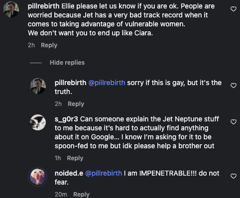Open pillrebirth's avatar on top comment

11,9
